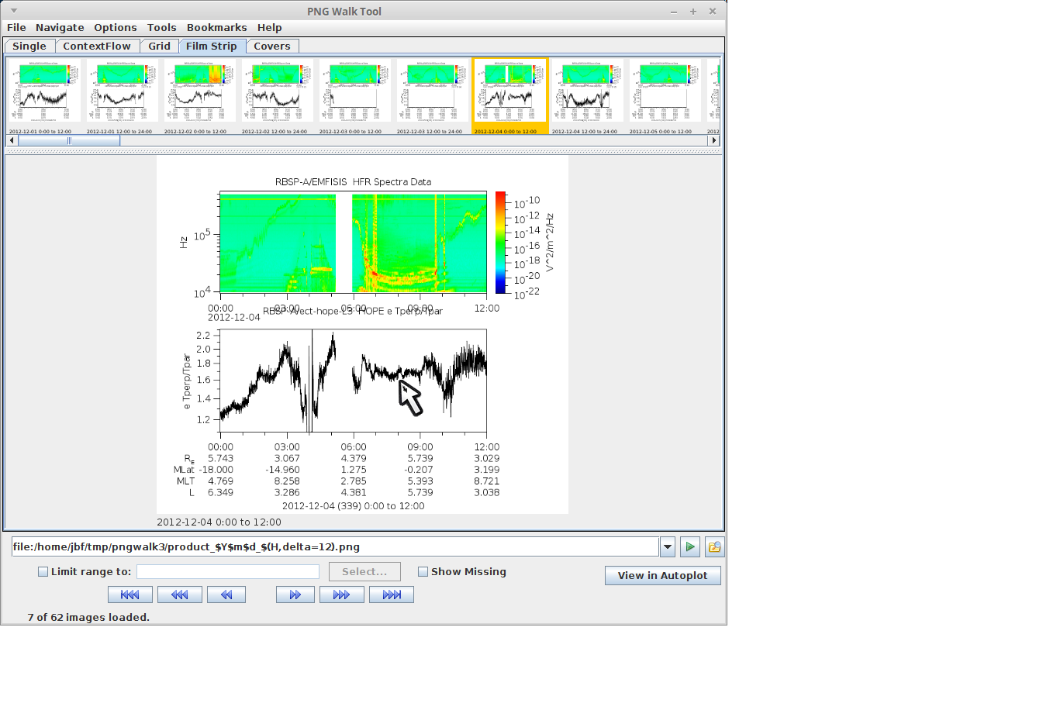Viewport: 1043px width, 710px height.
Task: Open the Bookmarks menu
Action: point(216,27)
